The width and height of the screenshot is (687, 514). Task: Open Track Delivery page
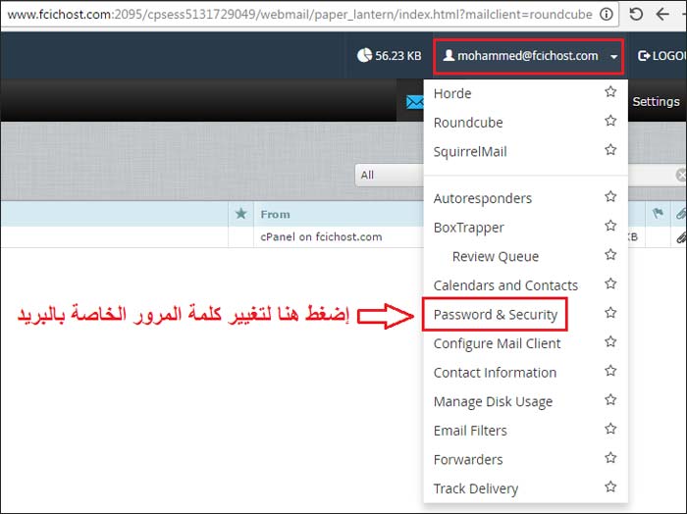[x=475, y=488]
